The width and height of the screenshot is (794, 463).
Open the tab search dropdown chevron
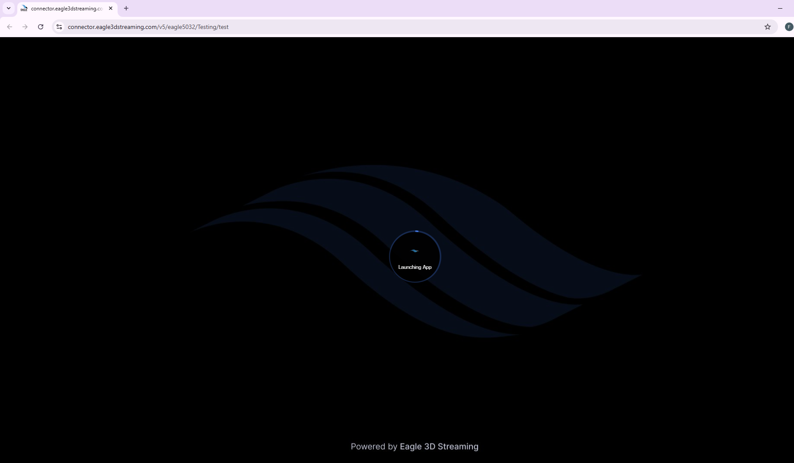[8, 8]
